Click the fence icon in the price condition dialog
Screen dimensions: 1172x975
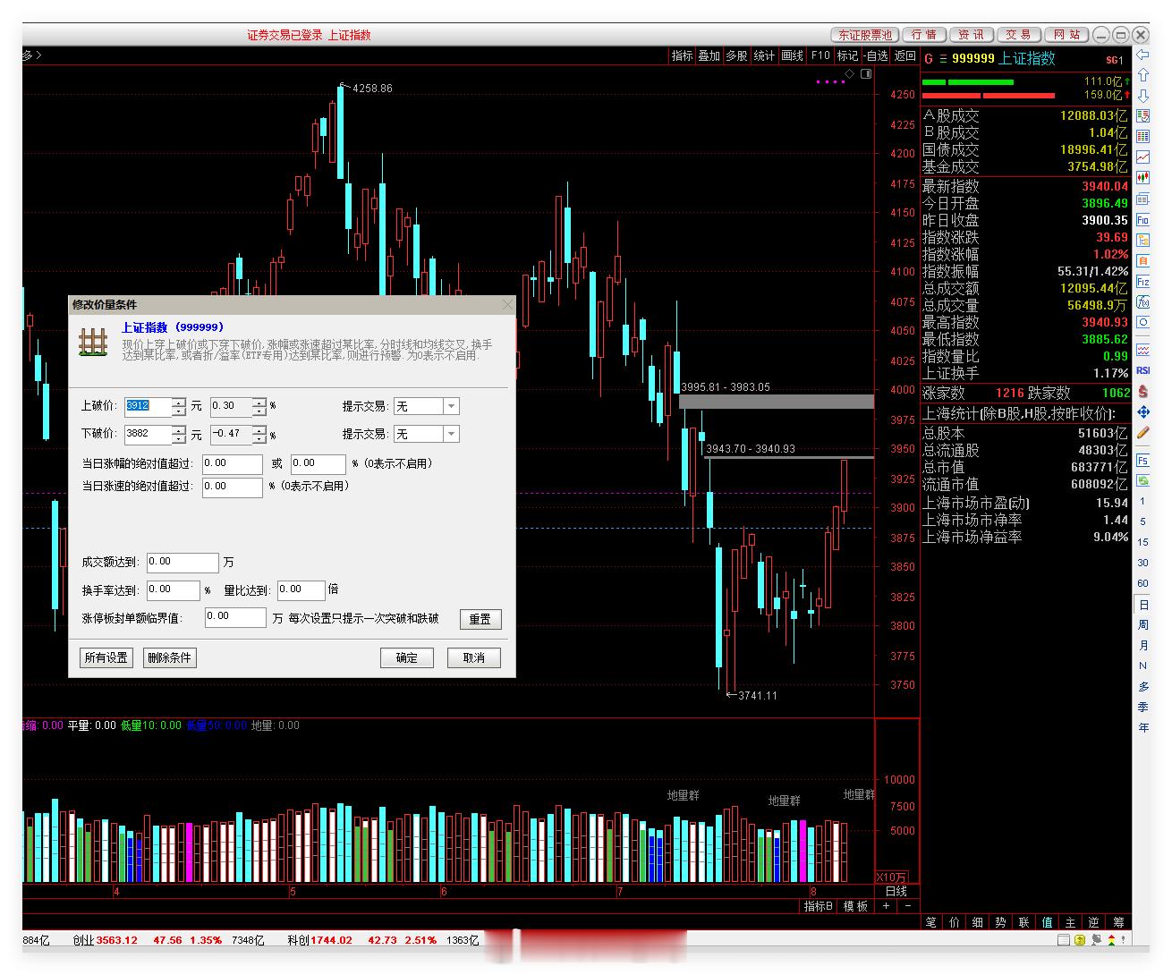click(93, 342)
